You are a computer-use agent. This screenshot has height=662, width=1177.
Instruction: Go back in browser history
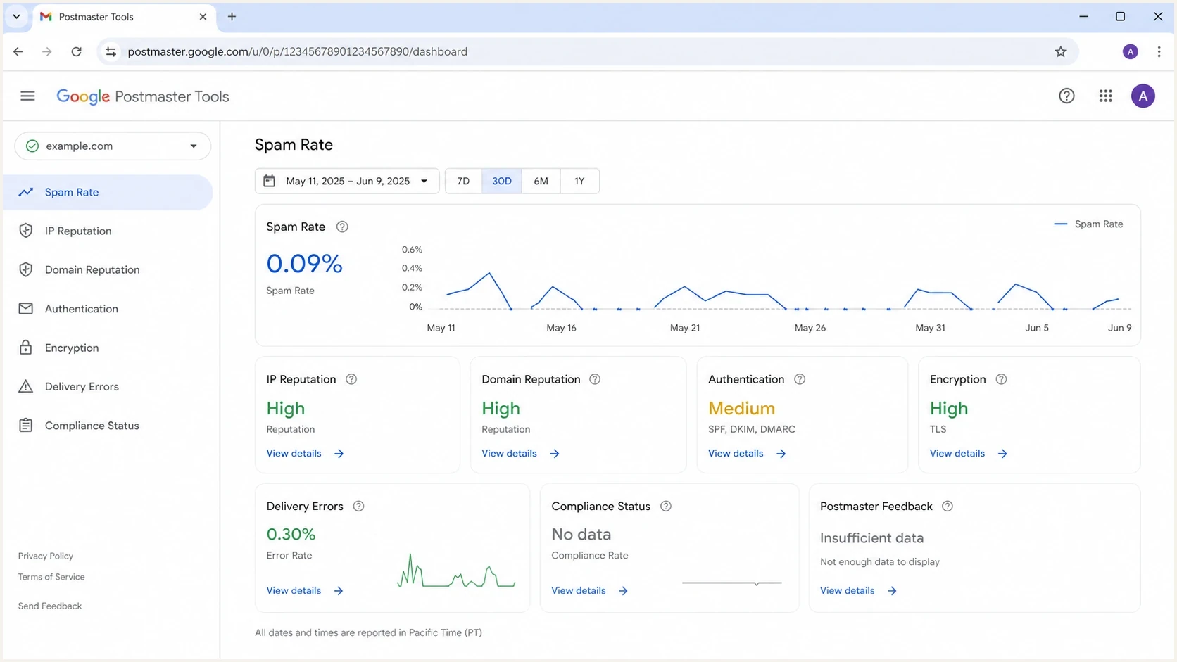pyautogui.click(x=18, y=51)
